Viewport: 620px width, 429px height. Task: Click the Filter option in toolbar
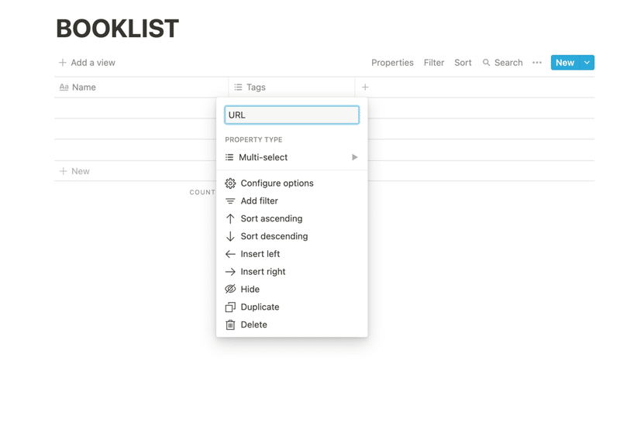(x=434, y=63)
